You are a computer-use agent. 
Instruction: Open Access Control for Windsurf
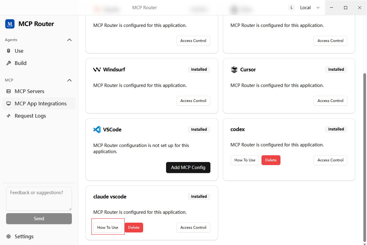click(193, 101)
